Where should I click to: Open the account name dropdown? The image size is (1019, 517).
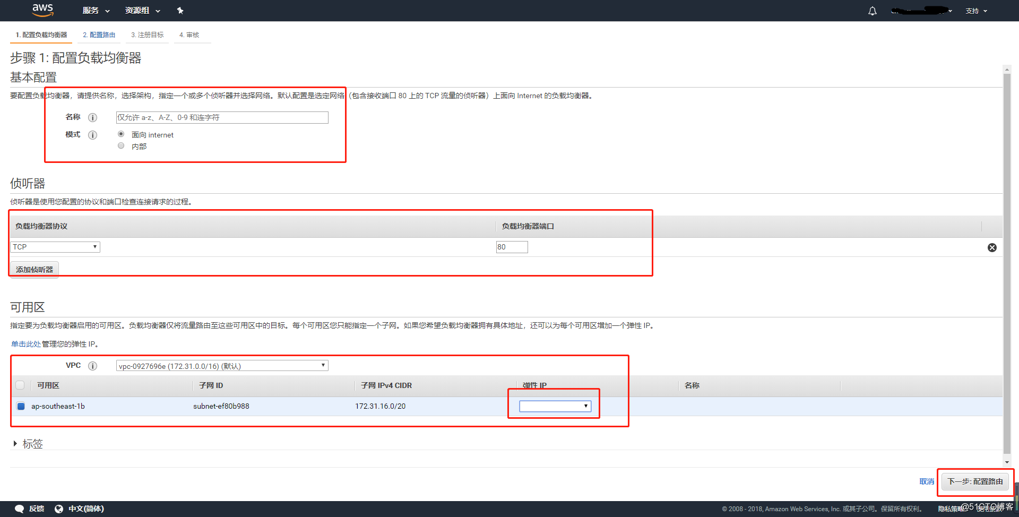tap(921, 11)
